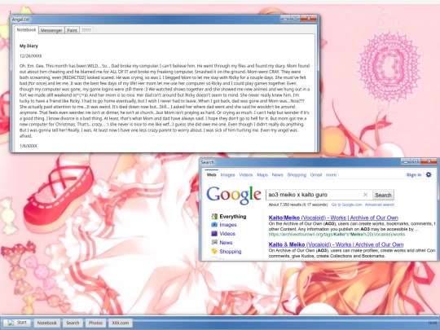Click the yellow tag icon beside sidebar Shopping

pos(214,251)
